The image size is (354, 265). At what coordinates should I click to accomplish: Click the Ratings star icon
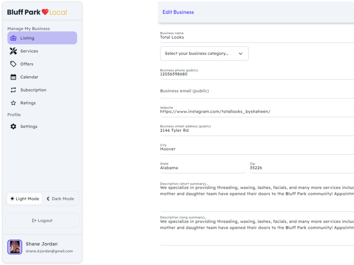tap(13, 103)
